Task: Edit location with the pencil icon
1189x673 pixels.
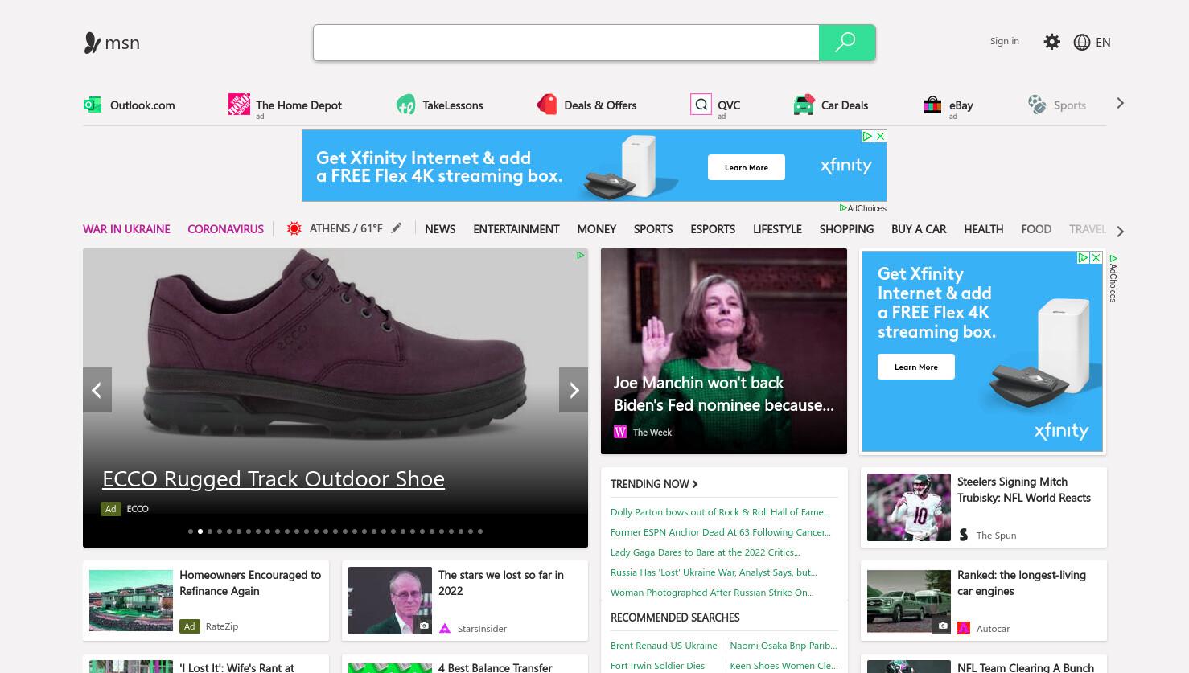Action: click(396, 228)
